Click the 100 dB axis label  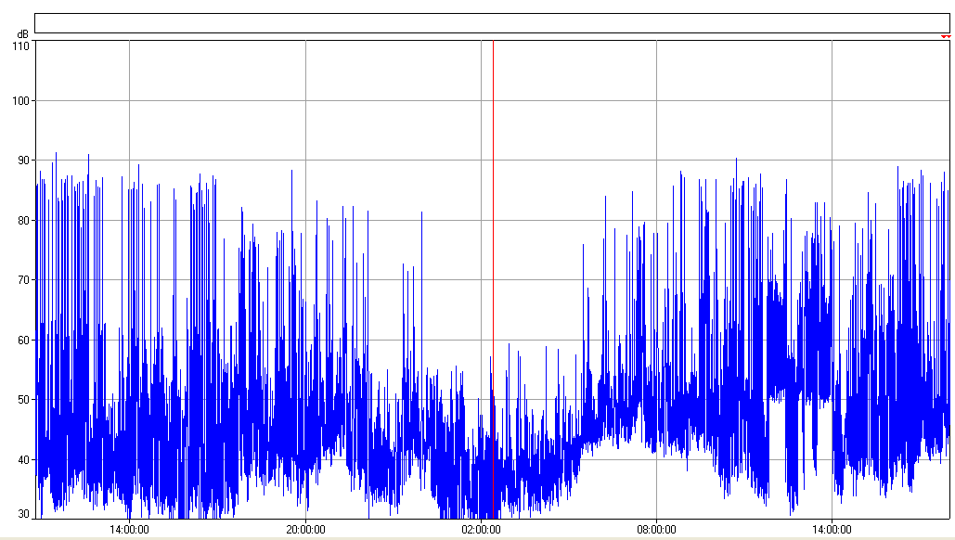point(20,100)
